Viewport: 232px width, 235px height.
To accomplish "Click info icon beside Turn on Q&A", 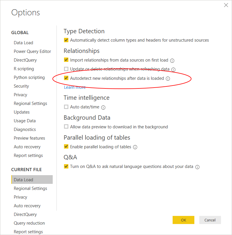I will [x=197, y=167].
